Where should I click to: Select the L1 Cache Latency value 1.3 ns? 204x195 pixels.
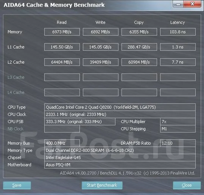(x=178, y=47)
